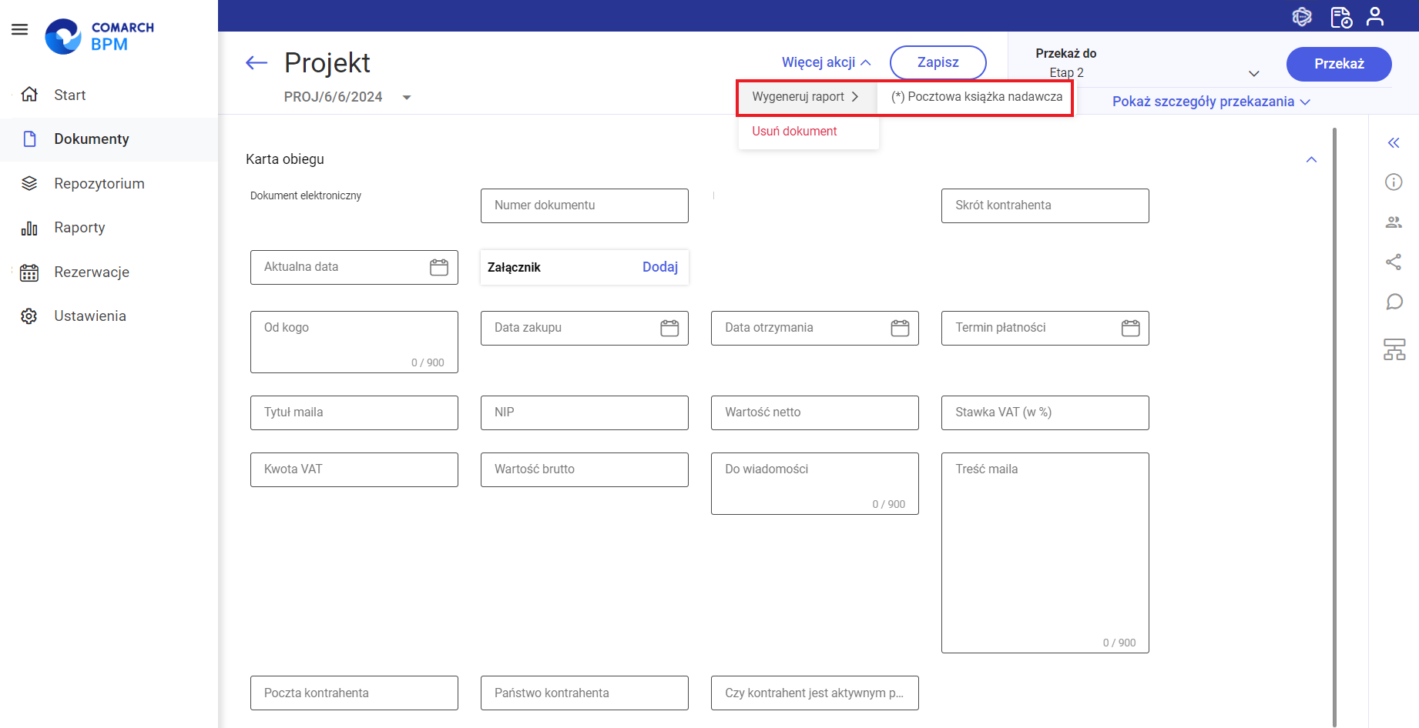The width and height of the screenshot is (1419, 728).
Task: Open the user profile icon
Action: click(1374, 16)
